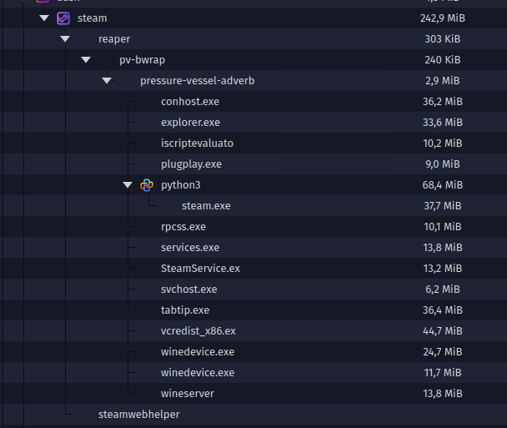Image resolution: width=507 pixels, height=428 pixels.
Task: Click the 13,2 MiB memory value
Action: click(443, 269)
